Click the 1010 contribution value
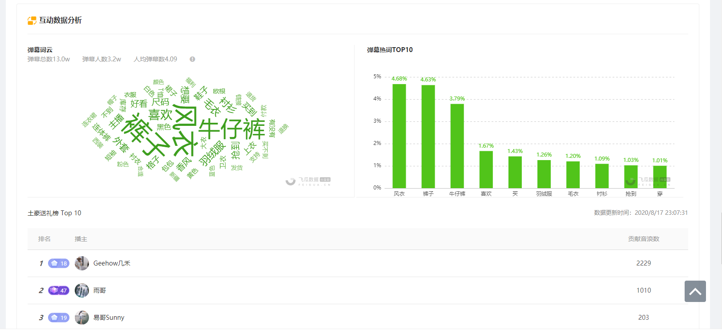 [644, 290]
